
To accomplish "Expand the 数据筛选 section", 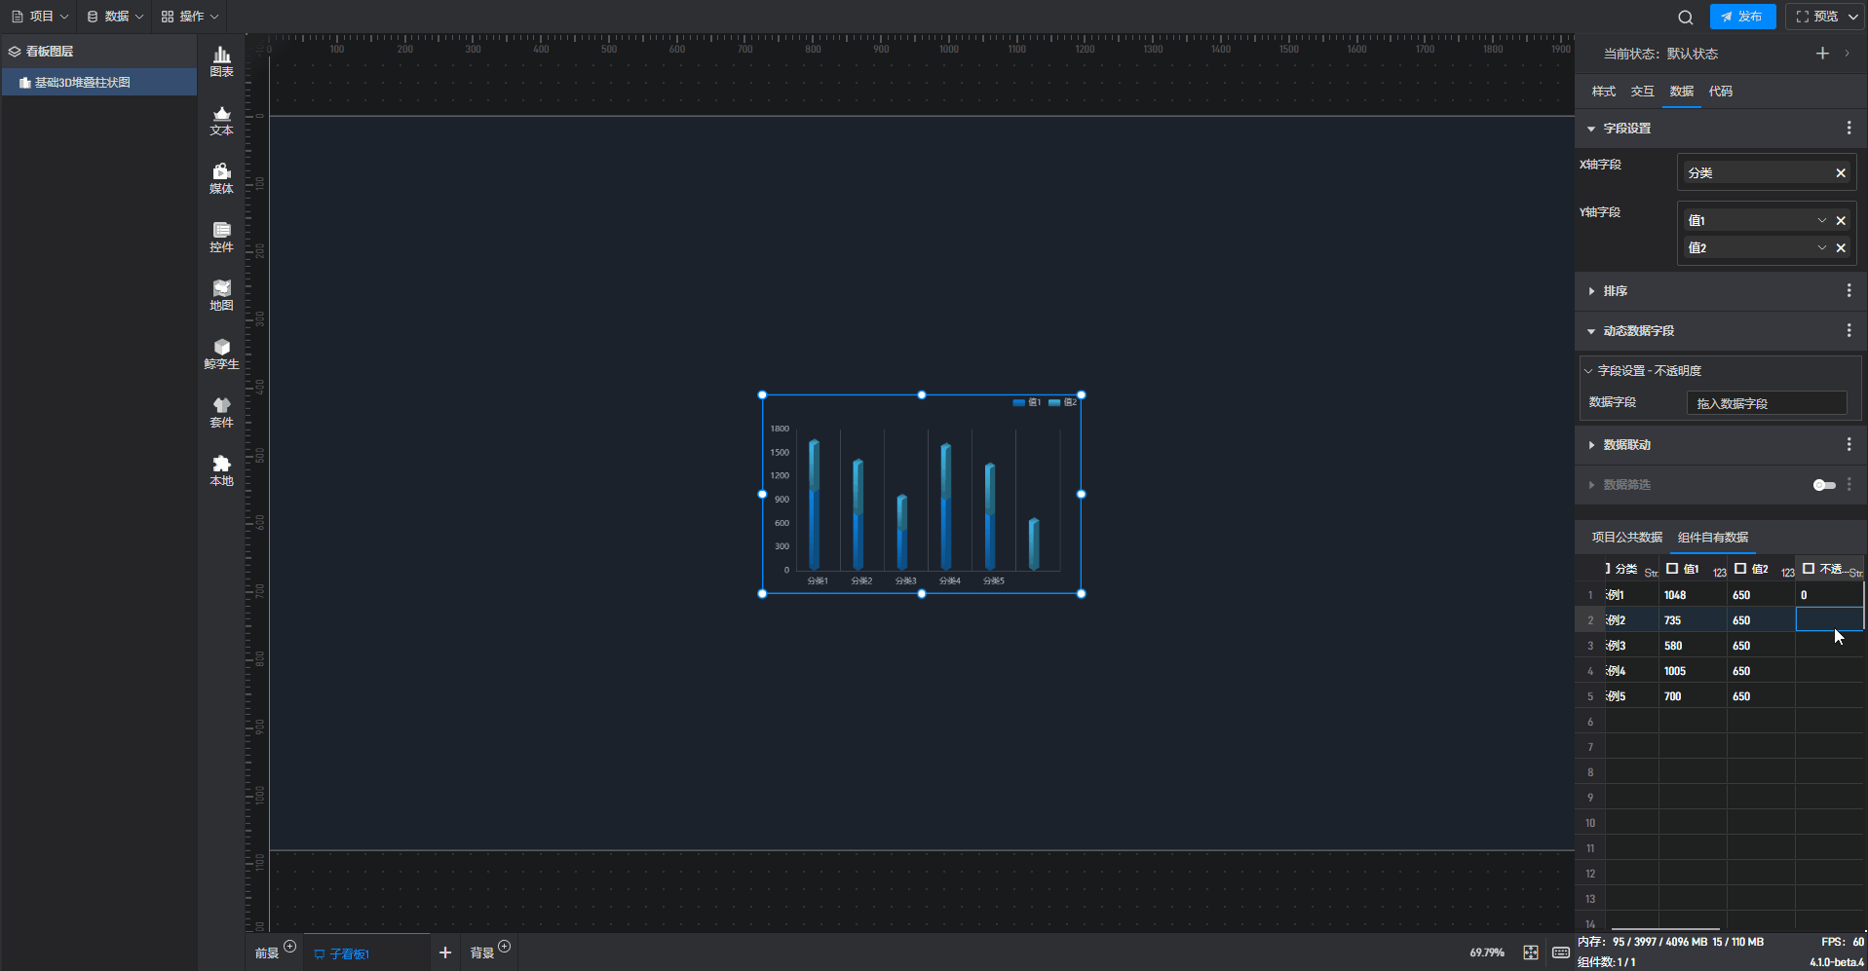I will click(1591, 485).
